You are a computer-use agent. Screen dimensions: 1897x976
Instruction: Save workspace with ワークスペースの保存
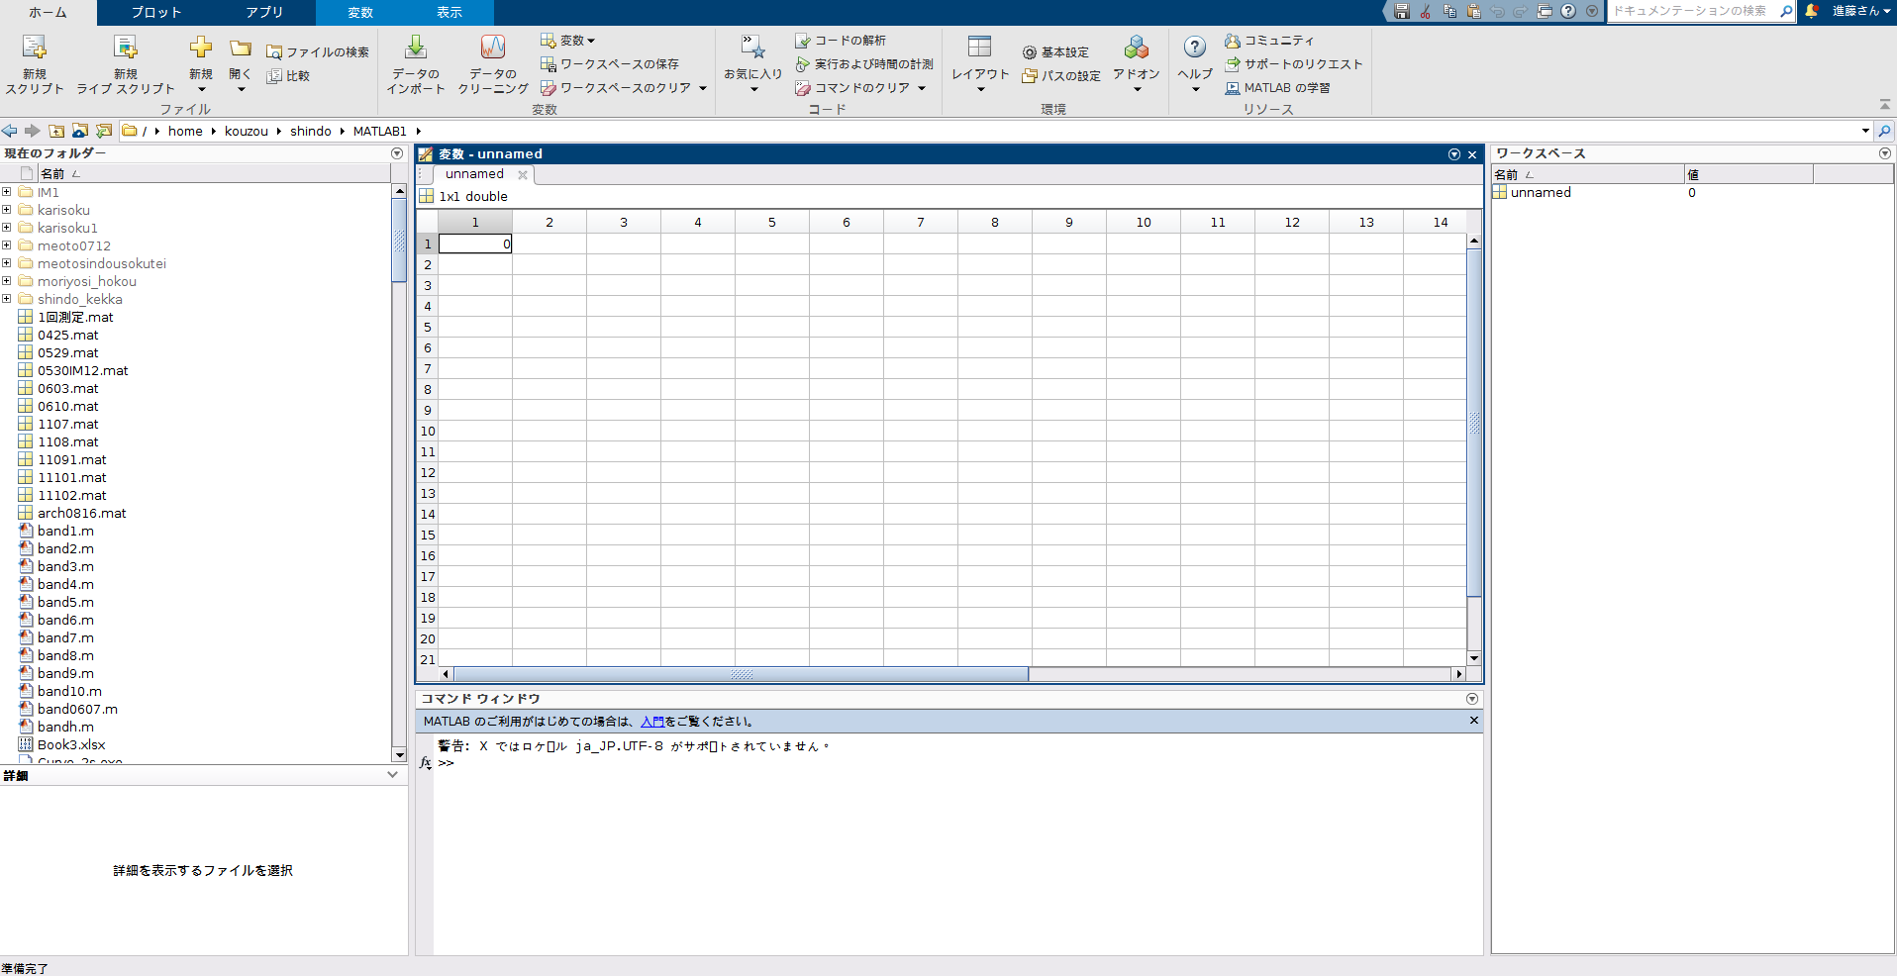coord(610,64)
